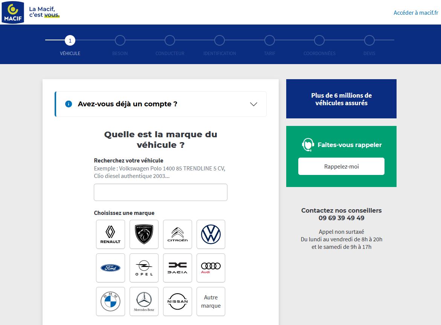Click the vehicle search input field
This screenshot has height=325, width=441.
coord(160,192)
